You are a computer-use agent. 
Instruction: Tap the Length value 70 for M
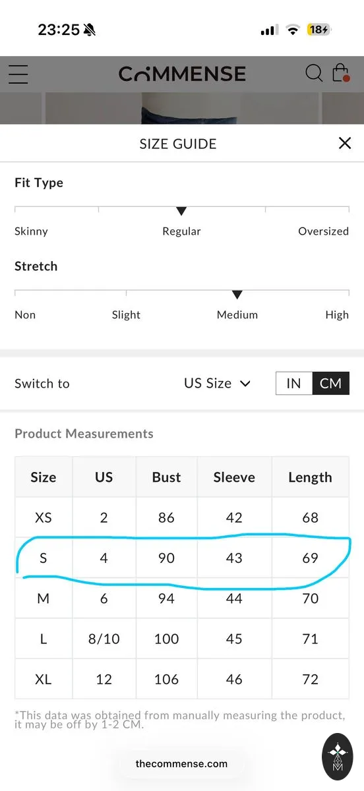(310, 599)
